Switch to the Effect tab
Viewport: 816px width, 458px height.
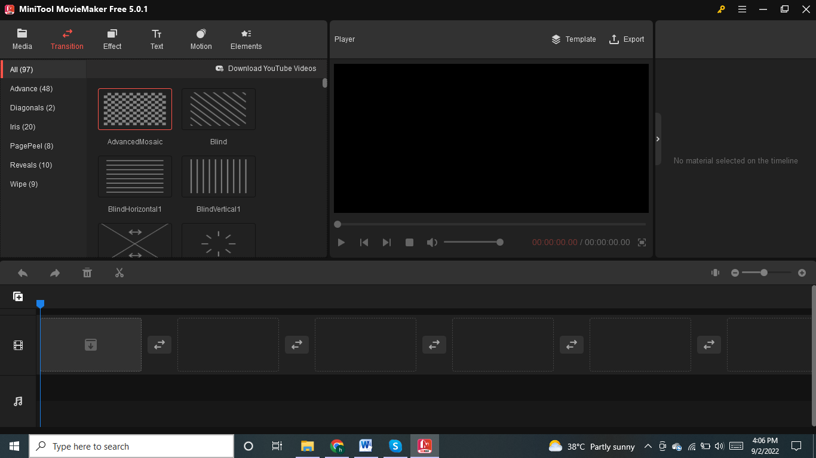point(112,39)
